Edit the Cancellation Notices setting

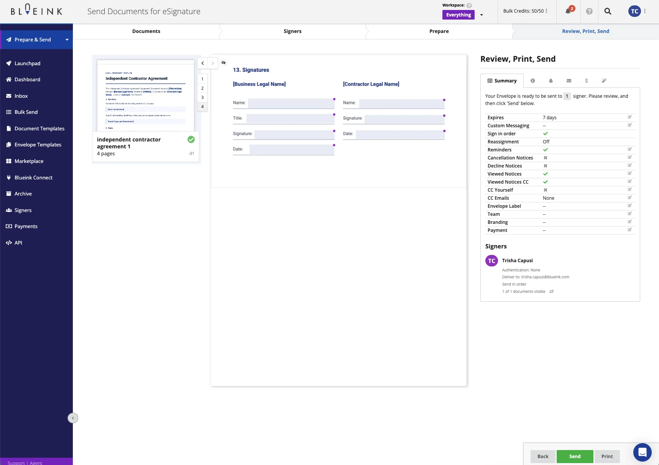[x=629, y=157]
